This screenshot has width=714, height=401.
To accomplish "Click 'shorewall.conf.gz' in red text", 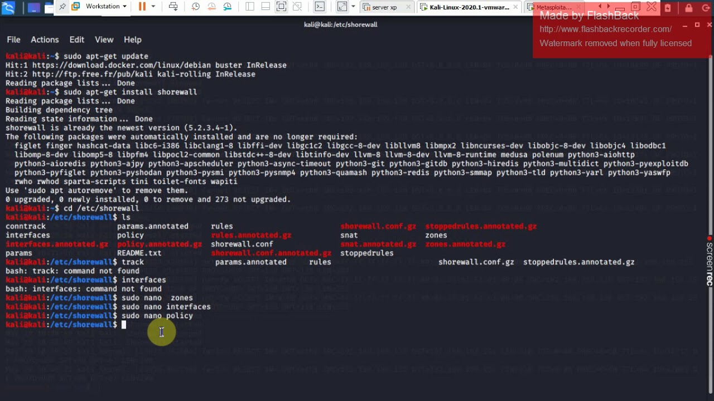I will tap(378, 226).
